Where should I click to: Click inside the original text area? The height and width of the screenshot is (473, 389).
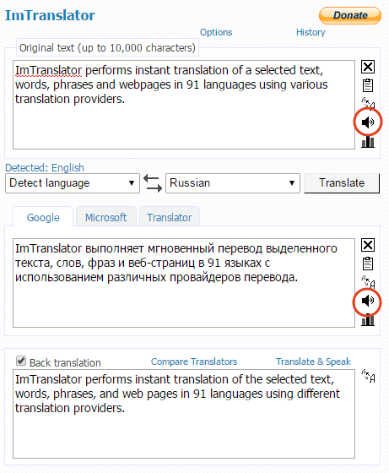pos(184,105)
